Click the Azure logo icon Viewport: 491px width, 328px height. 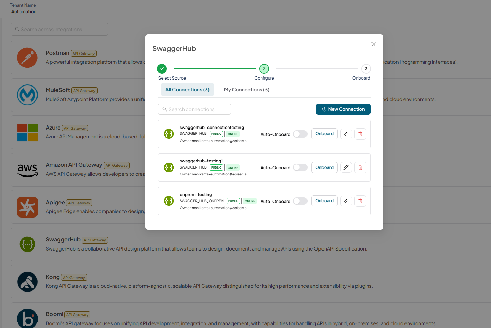pyautogui.click(x=27, y=132)
